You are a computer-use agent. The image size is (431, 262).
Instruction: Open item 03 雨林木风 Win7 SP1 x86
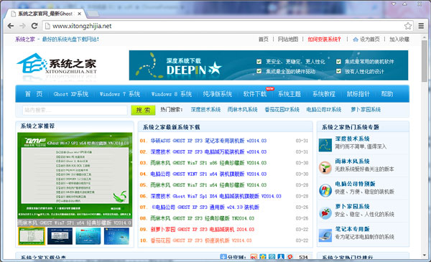[x=208, y=163]
